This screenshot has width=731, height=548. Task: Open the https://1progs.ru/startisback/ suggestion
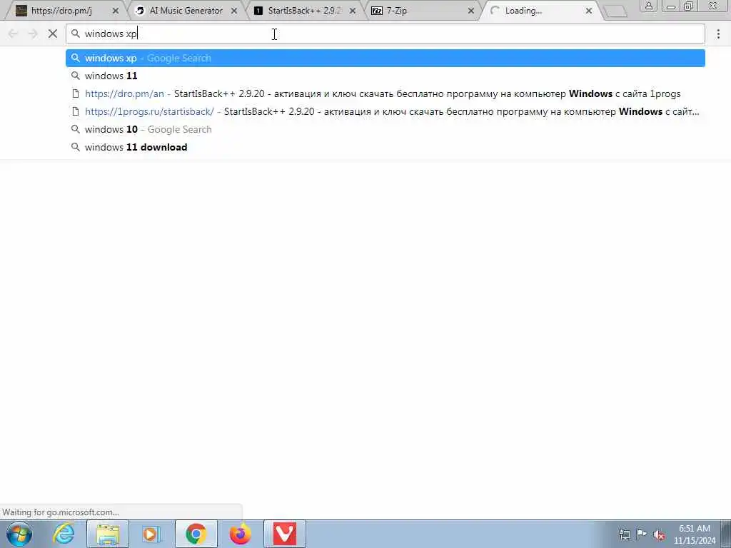click(x=385, y=111)
